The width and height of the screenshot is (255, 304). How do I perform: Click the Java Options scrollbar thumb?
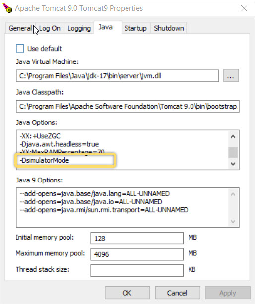[233, 152]
